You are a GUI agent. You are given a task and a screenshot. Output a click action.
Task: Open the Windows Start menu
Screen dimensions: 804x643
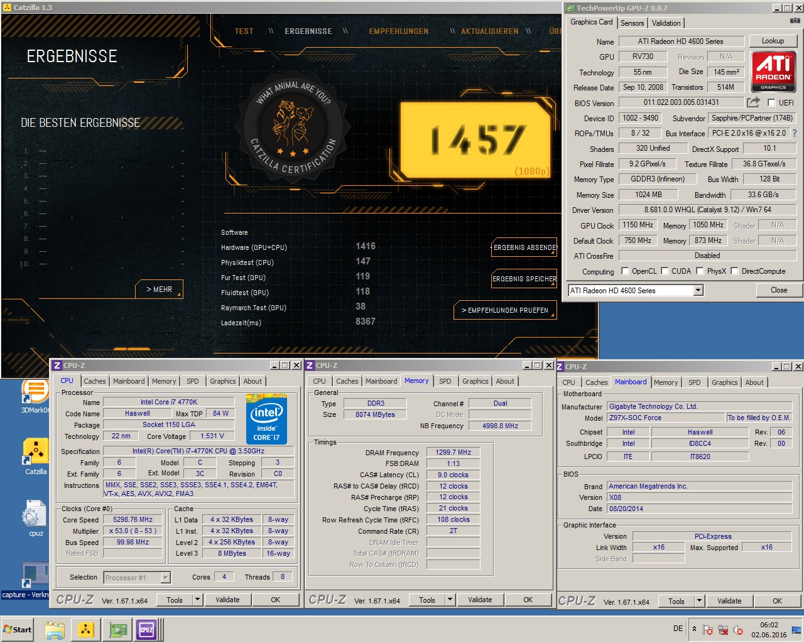18,630
